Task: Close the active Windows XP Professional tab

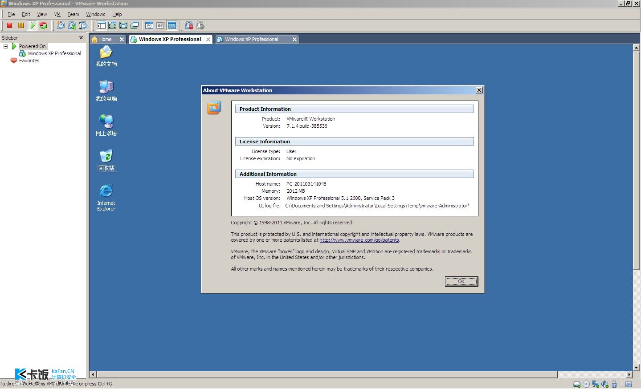Action: pos(208,39)
